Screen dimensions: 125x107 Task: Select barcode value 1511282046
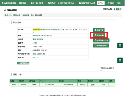[x=49, y=84]
